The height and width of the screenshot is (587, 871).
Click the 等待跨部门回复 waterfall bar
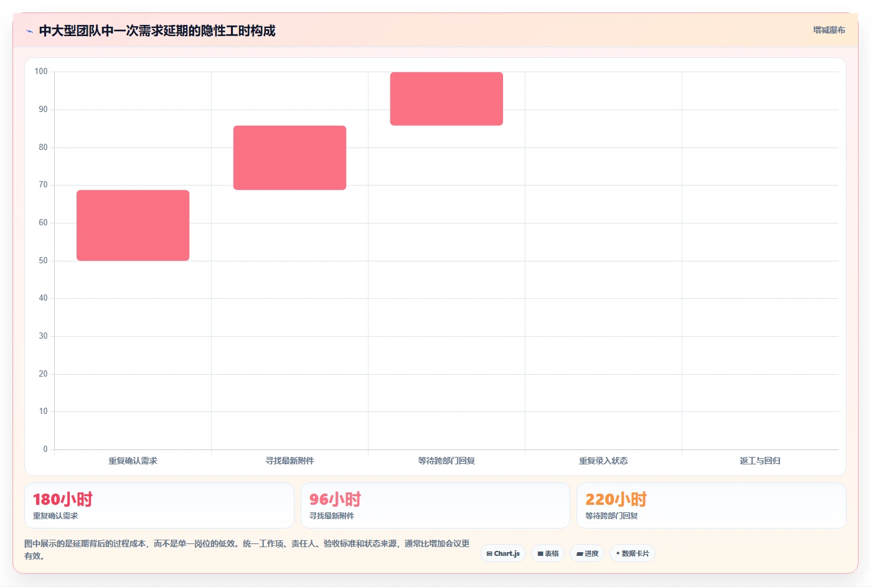pyautogui.click(x=446, y=99)
